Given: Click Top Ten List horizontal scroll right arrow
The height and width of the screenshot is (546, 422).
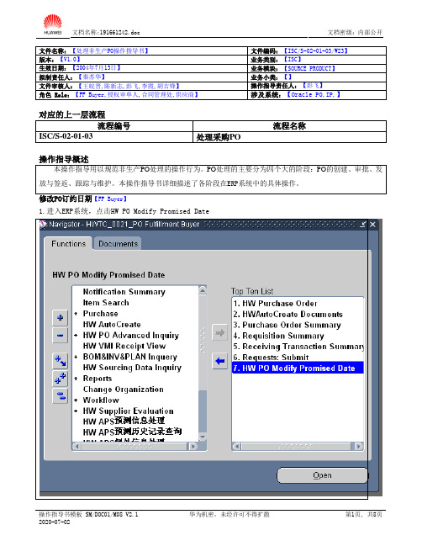Looking at the screenshot, I should coord(358,447).
